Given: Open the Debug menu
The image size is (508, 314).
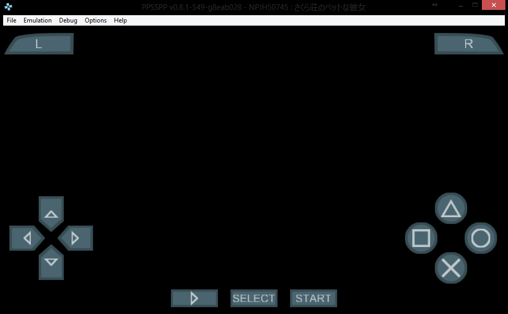Looking at the screenshot, I should (x=68, y=20).
